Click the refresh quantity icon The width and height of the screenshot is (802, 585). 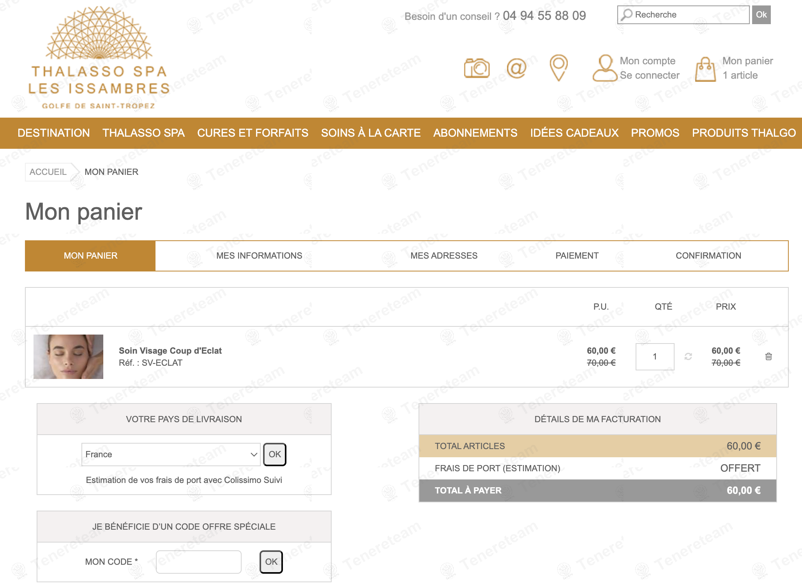tap(688, 356)
